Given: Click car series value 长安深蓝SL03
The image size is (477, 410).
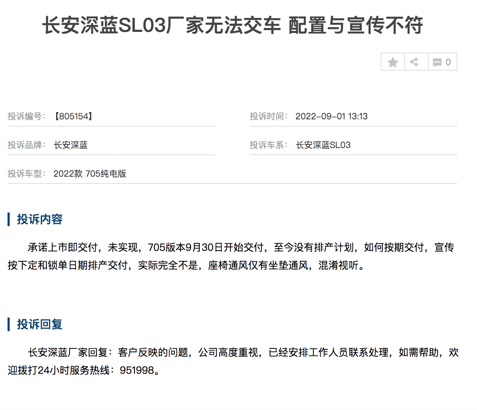Looking at the screenshot, I should pos(323,145).
